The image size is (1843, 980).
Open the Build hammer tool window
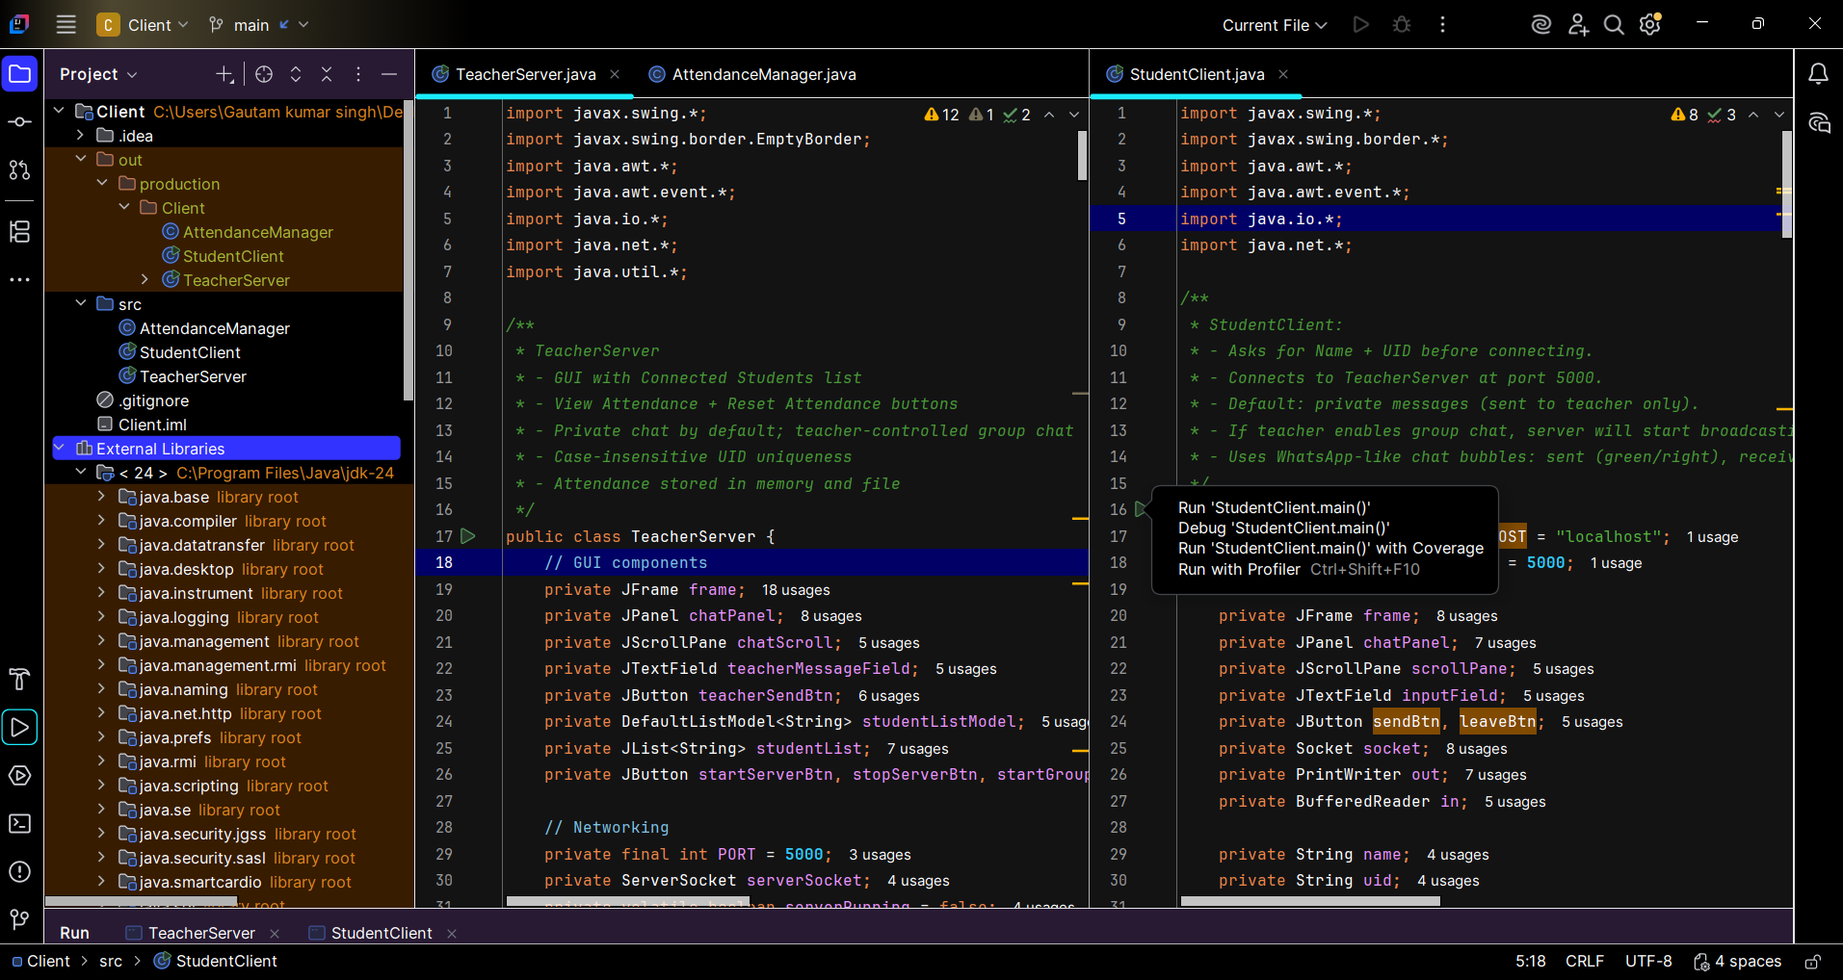[20, 680]
